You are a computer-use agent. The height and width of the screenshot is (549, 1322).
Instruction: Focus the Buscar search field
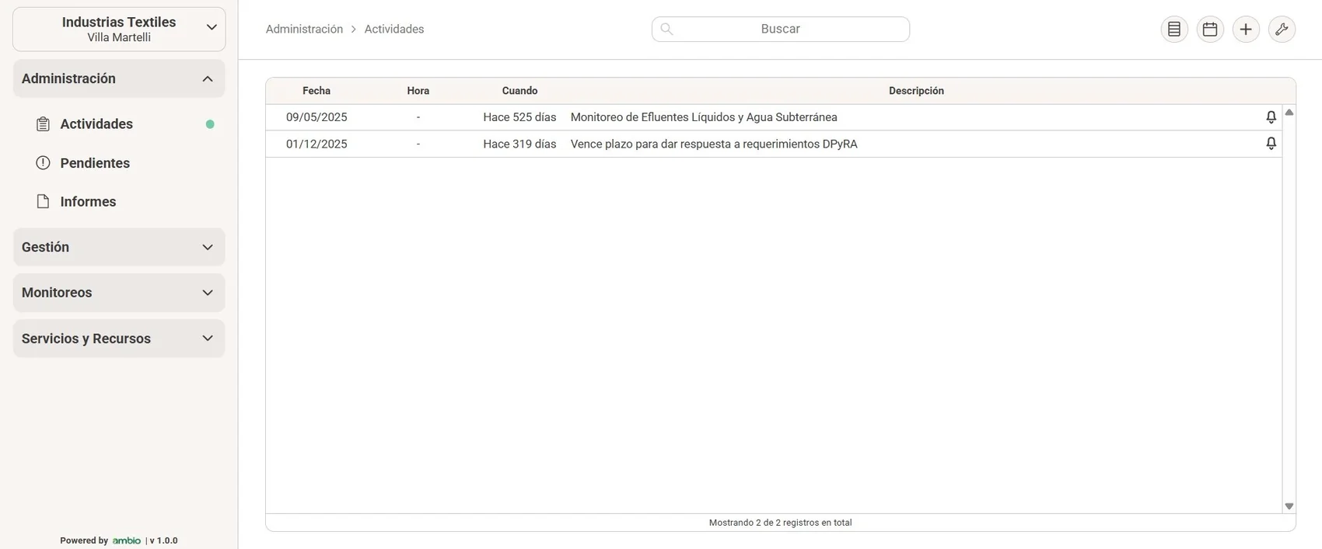[x=781, y=29]
